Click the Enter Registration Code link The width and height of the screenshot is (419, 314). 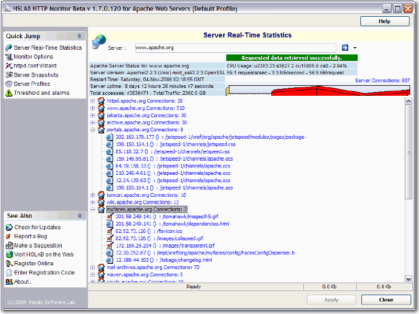click(x=45, y=273)
